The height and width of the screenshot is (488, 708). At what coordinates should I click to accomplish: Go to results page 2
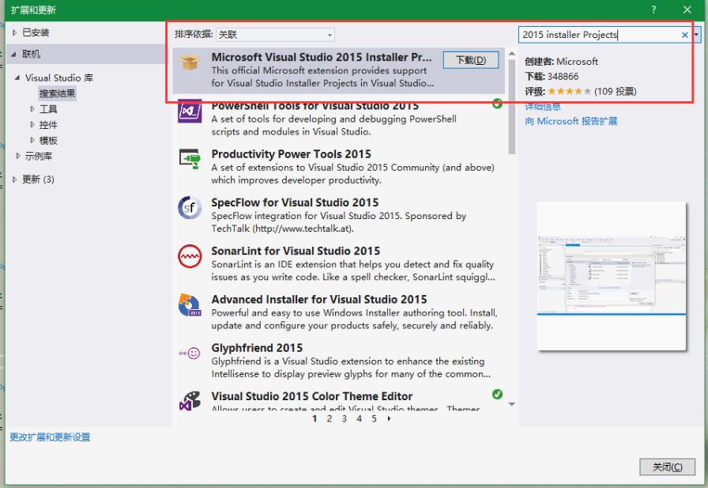[x=330, y=418]
